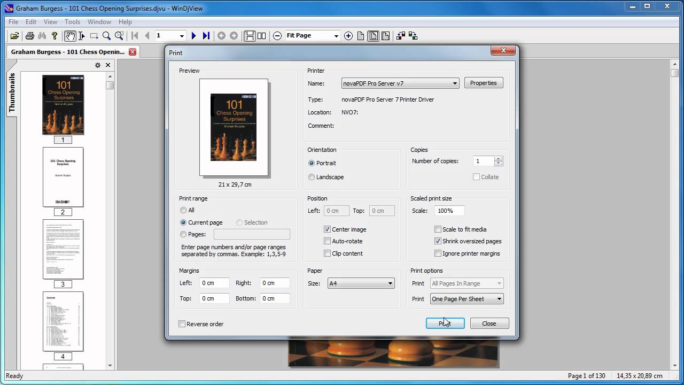Click the rotate right toolbar icon
This screenshot has width=684, height=385.
point(413,36)
